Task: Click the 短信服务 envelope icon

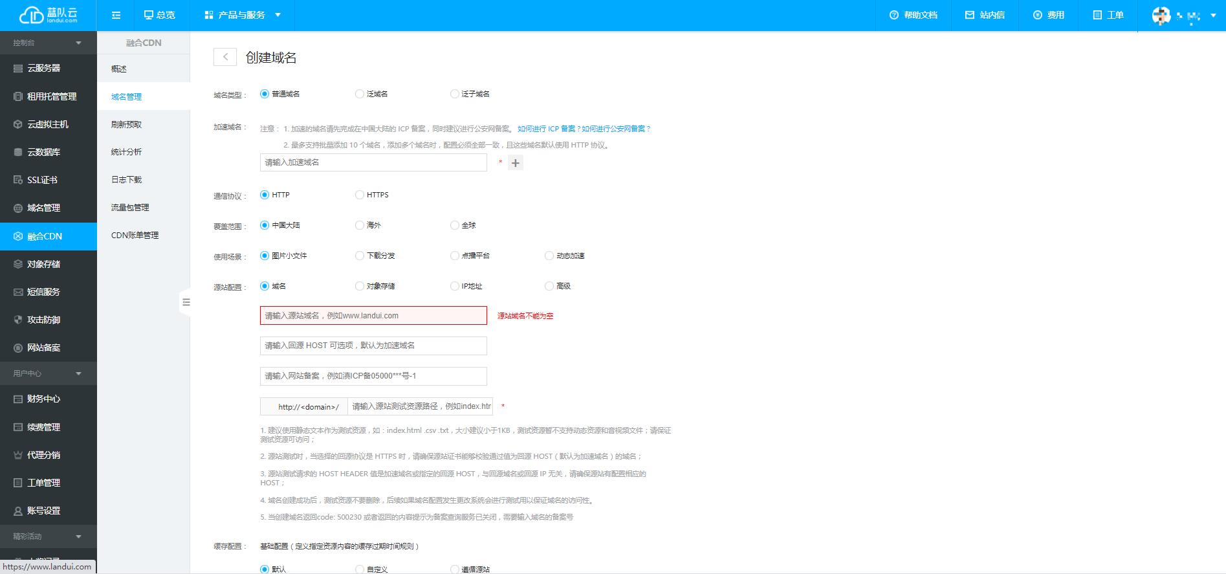Action: coord(18,292)
